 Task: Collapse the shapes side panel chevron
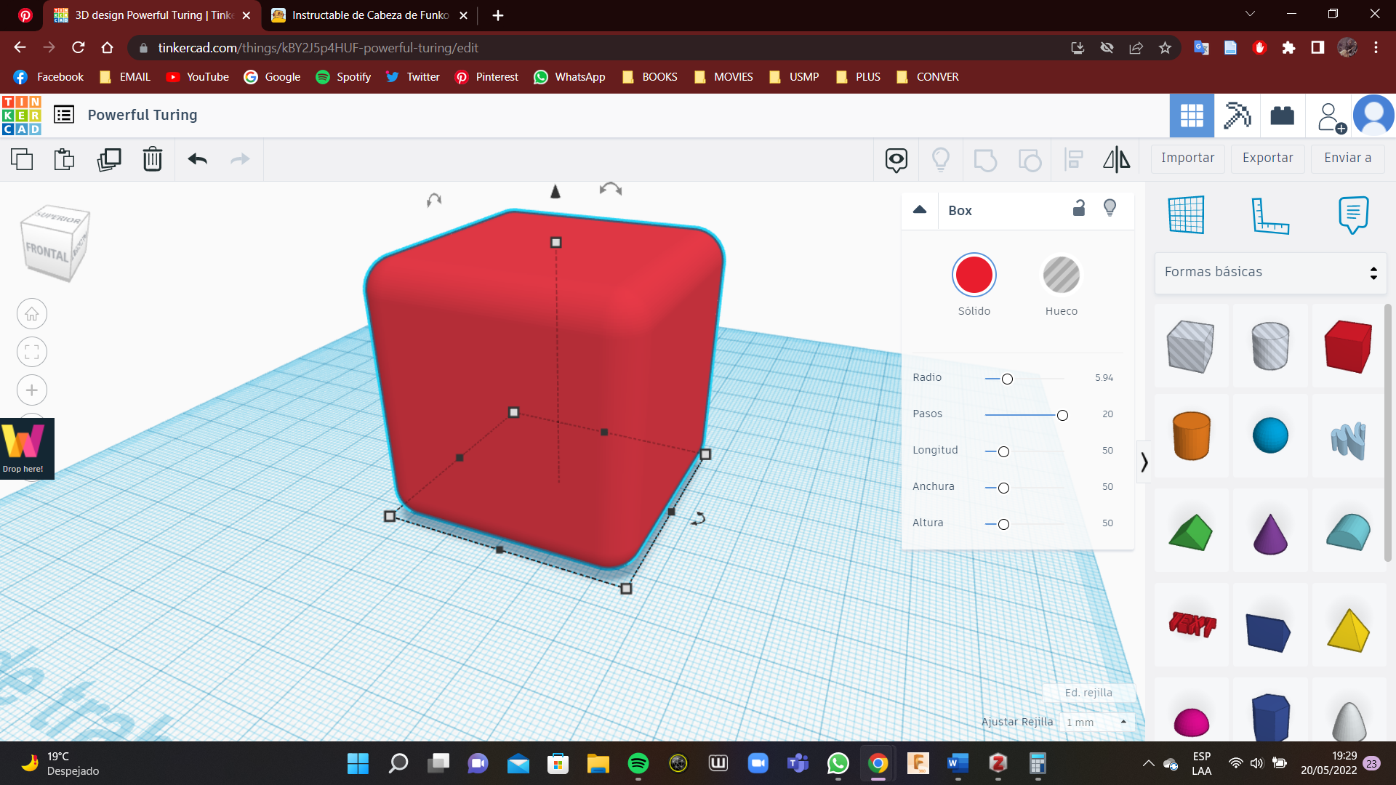1144,462
